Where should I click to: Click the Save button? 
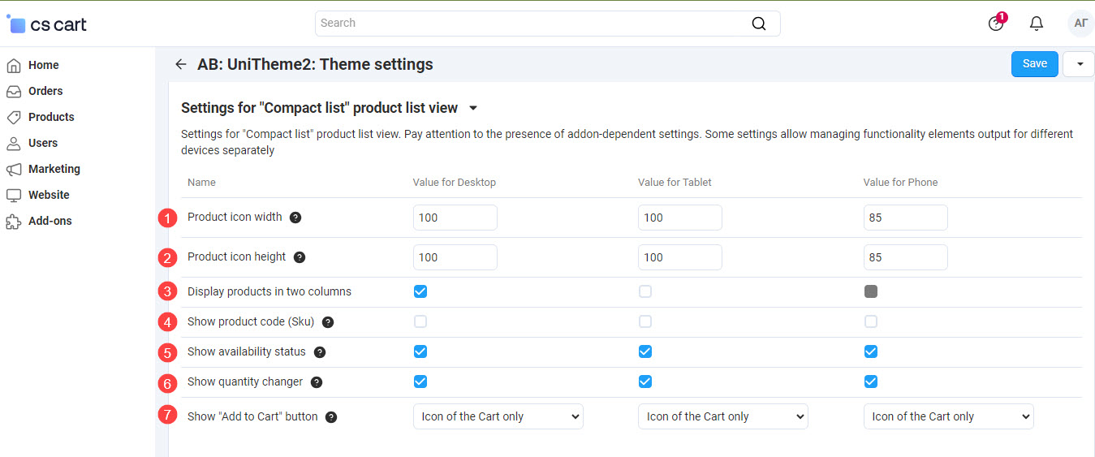(1035, 64)
